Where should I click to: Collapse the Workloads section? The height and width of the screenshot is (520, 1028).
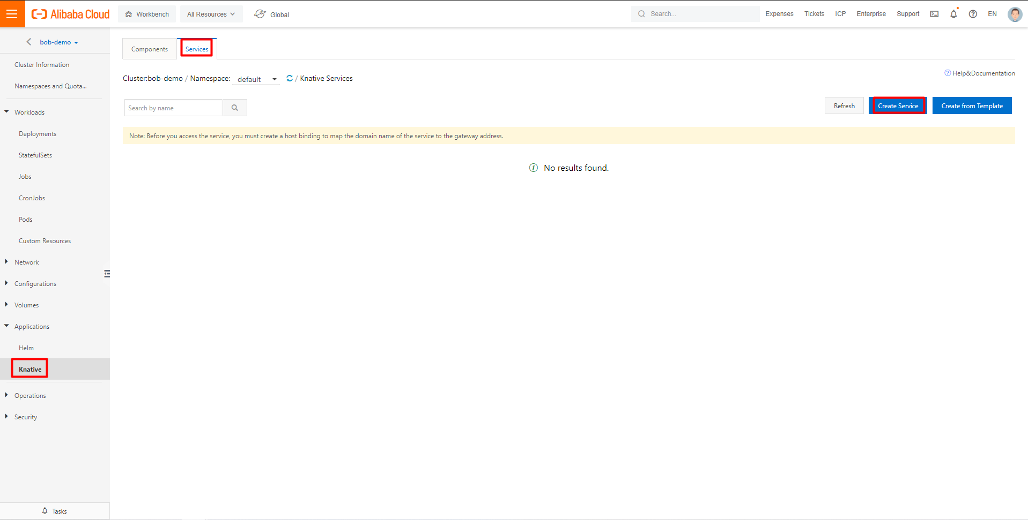click(x=29, y=112)
